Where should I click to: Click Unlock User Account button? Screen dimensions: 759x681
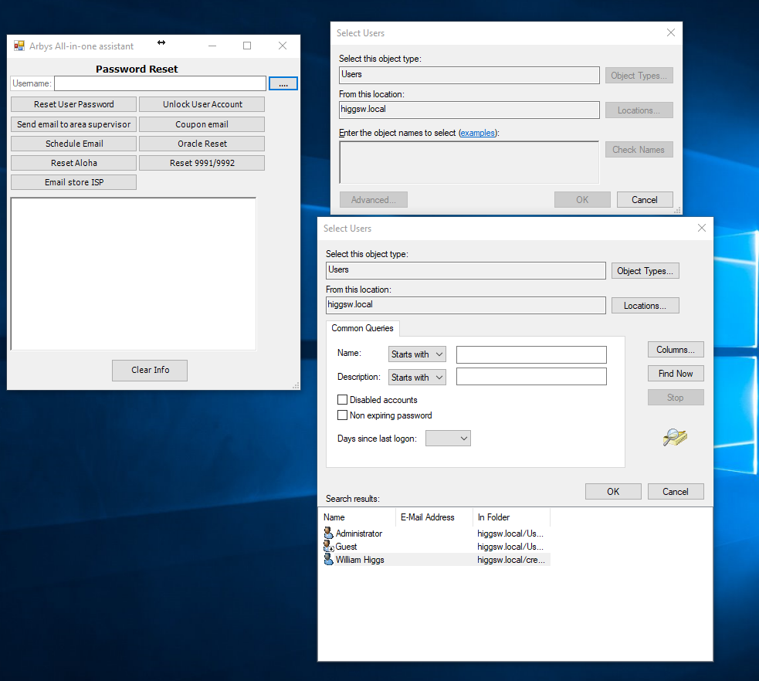pyautogui.click(x=202, y=104)
